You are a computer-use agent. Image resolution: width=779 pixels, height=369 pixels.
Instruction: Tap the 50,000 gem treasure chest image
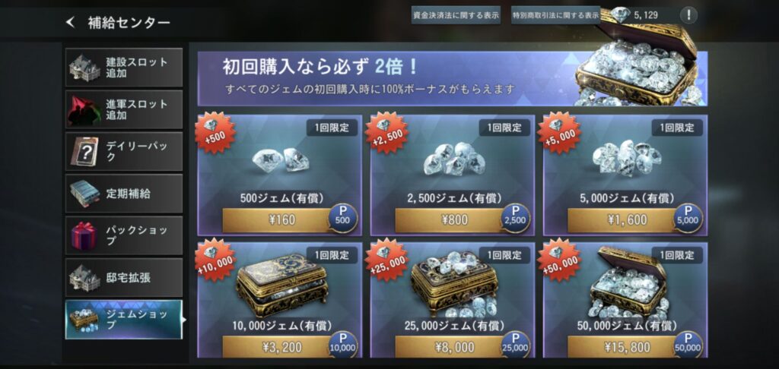(x=628, y=282)
